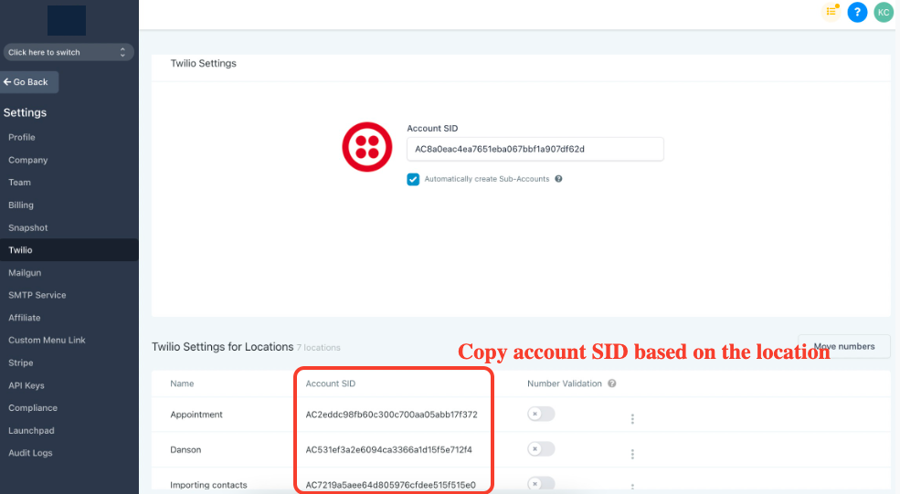900x494 pixels.
Task: Click the main Account SID input field
Action: point(535,149)
